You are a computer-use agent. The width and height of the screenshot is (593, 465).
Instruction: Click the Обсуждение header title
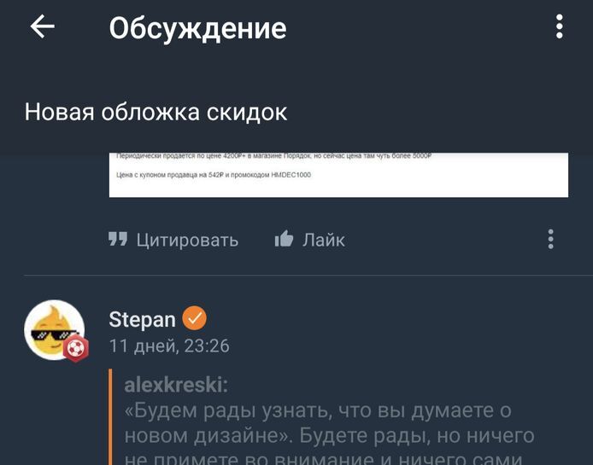tap(197, 29)
